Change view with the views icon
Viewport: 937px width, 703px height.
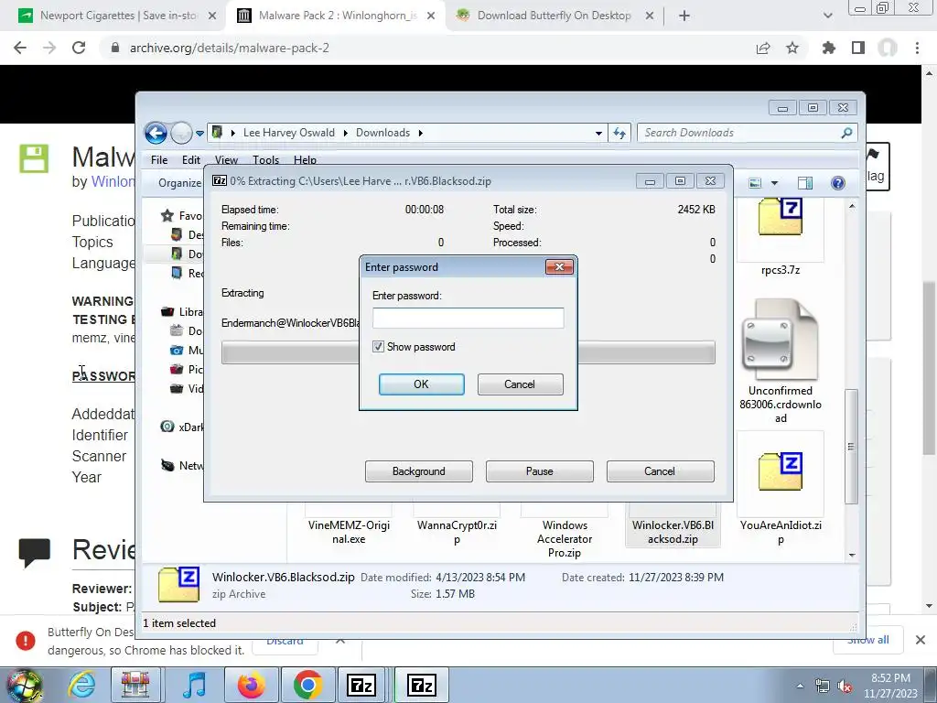coord(755,183)
